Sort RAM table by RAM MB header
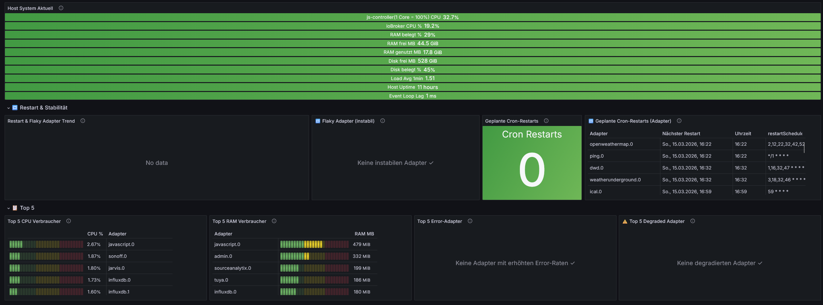The image size is (823, 305). pyautogui.click(x=364, y=234)
